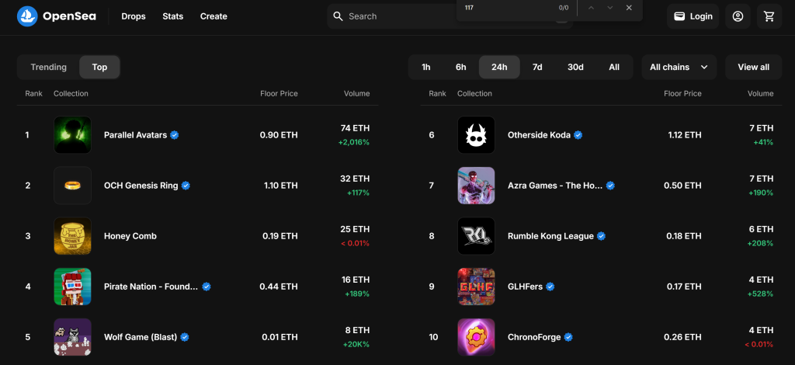Click the OpenSea logo icon
The image size is (795, 365).
(27, 16)
